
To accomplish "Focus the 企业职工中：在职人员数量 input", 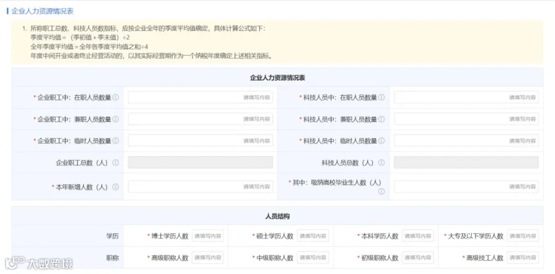I will (200, 98).
